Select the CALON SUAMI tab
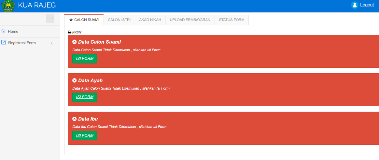Viewport: 379px width, 160px height. (84, 20)
